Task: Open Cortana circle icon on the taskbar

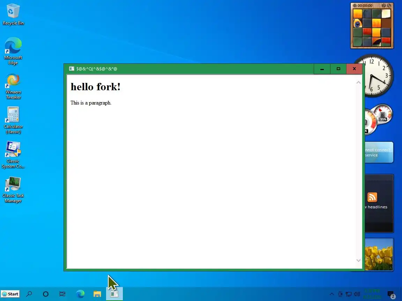Action: (46, 294)
